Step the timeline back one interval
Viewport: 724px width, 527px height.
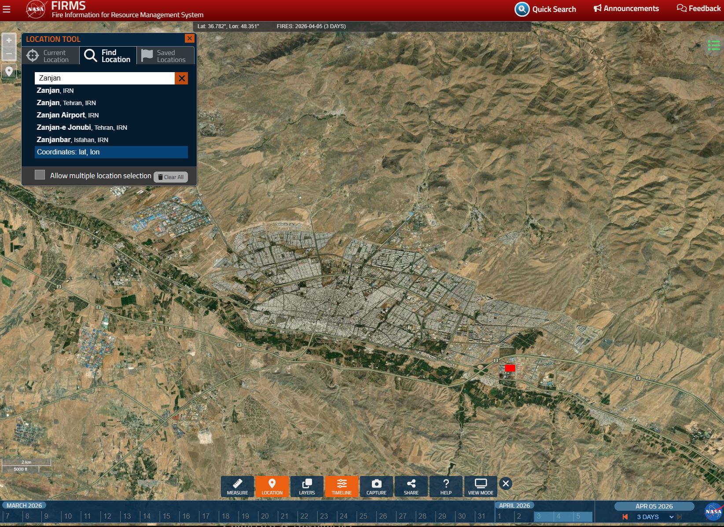tap(625, 517)
